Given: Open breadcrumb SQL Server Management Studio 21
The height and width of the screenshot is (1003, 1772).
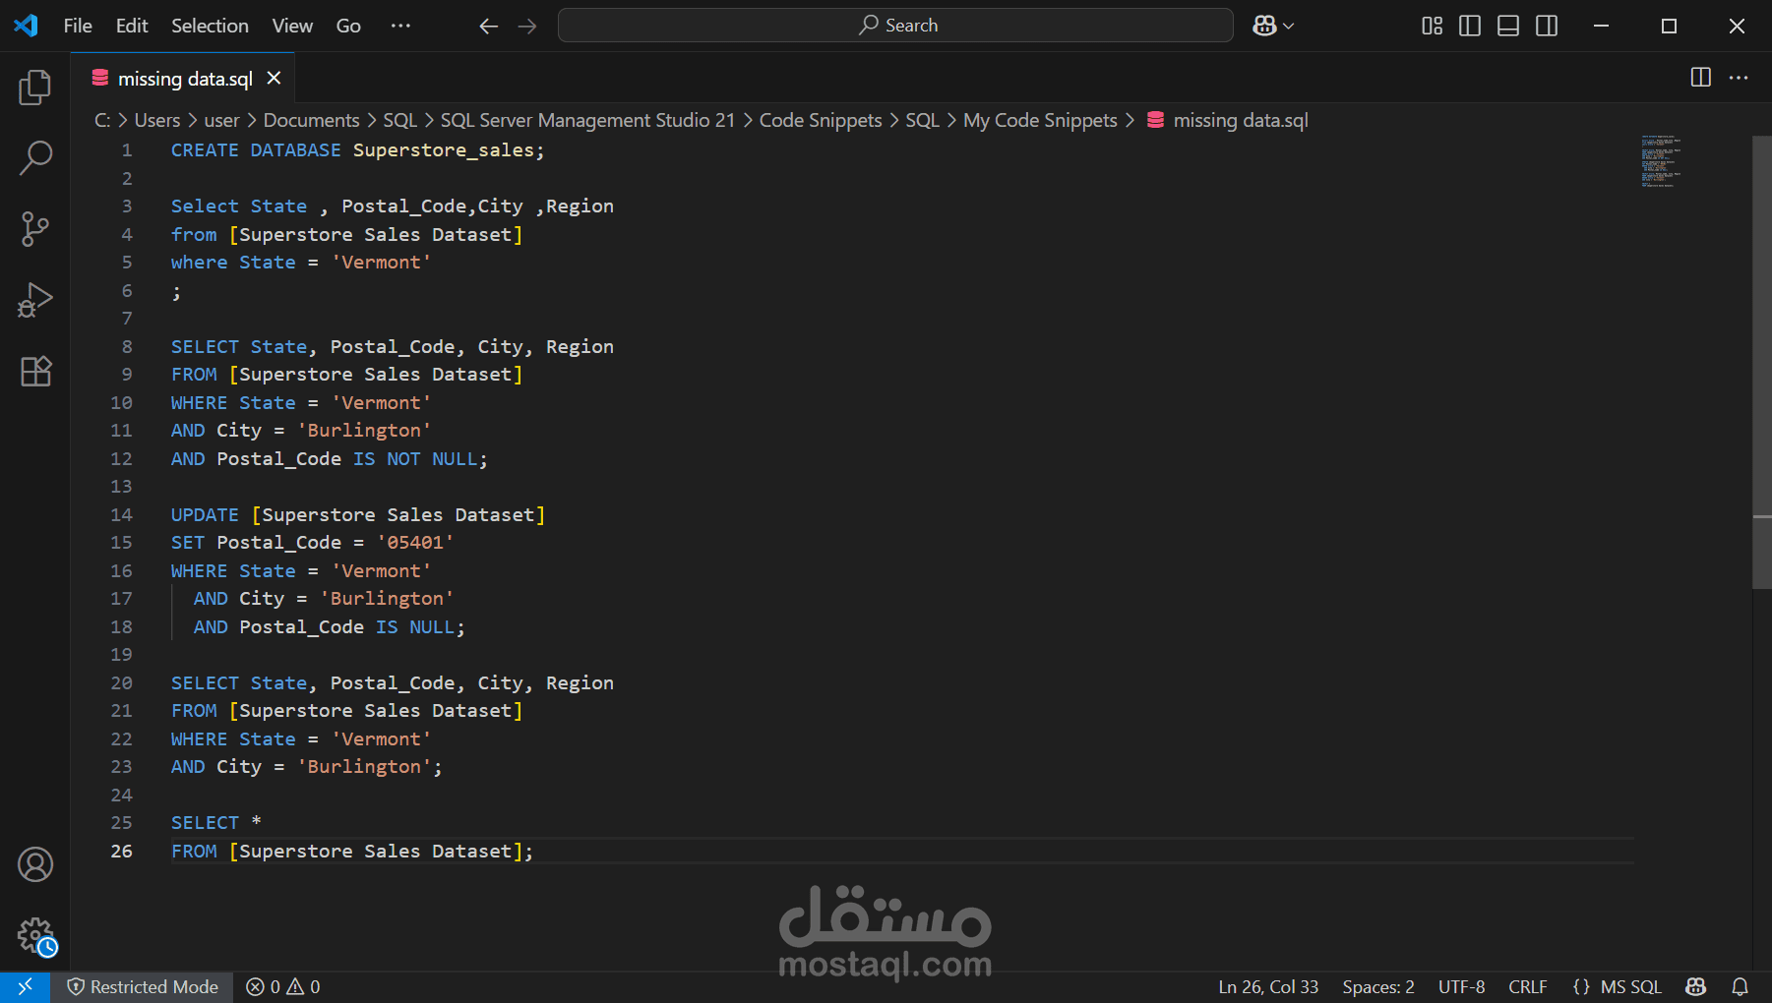Looking at the screenshot, I should coord(587,120).
